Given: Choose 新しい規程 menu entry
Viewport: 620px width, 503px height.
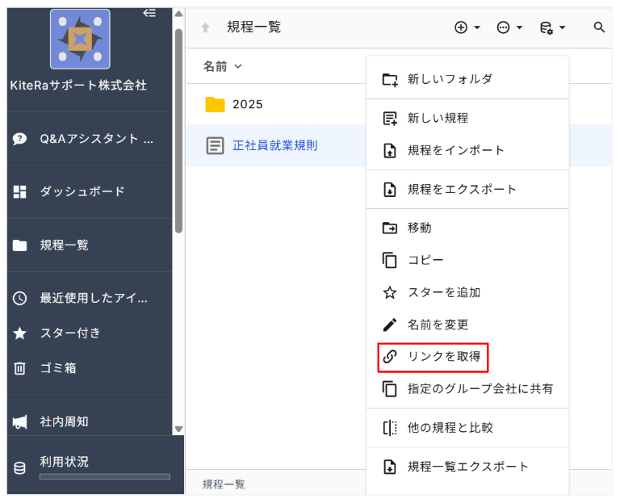Looking at the screenshot, I should tap(467, 118).
